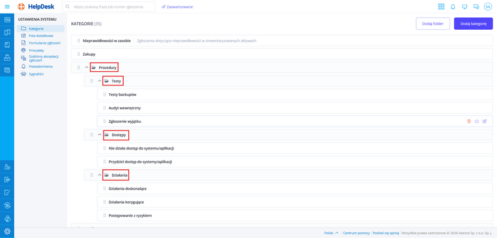Select Audyt wewnętrzny category
The height and width of the screenshot is (238, 497).
tap(295, 108)
